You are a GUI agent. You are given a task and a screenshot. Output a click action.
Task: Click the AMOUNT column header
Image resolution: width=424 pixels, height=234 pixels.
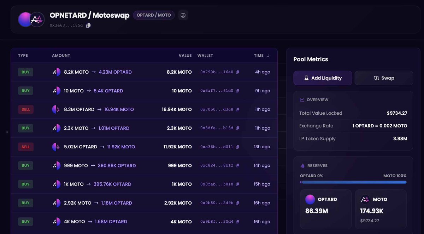pos(61,56)
